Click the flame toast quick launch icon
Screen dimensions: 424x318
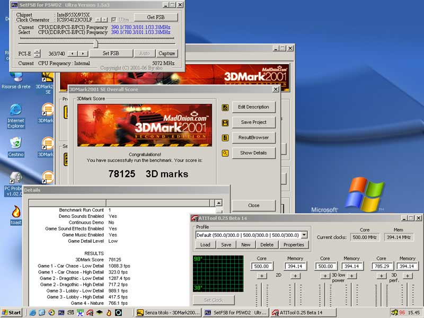(109, 313)
